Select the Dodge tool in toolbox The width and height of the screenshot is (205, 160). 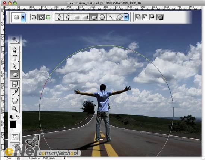pos(15,40)
